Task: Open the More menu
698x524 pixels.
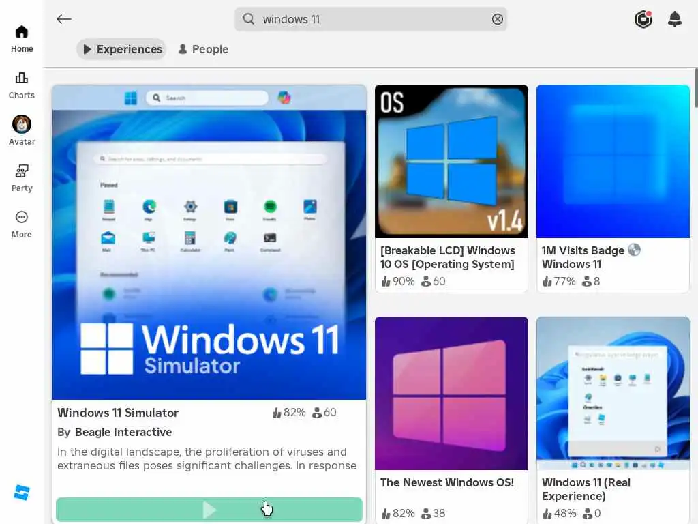Action: (x=21, y=224)
